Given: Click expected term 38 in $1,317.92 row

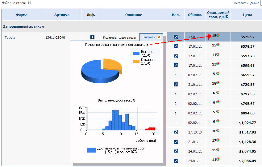Looking at the screenshot, I should pos(214,131).
